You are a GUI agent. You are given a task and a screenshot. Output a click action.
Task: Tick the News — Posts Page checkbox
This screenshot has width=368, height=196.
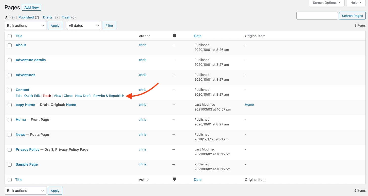[x=10, y=135]
